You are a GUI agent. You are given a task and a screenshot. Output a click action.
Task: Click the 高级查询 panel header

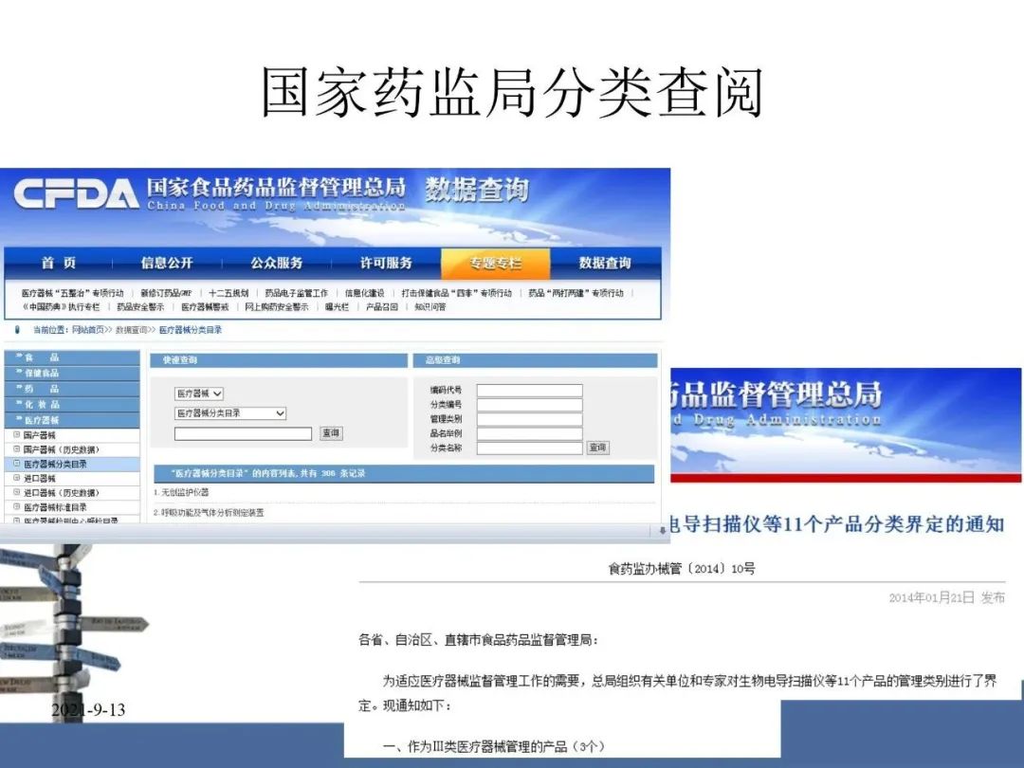click(x=535, y=360)
